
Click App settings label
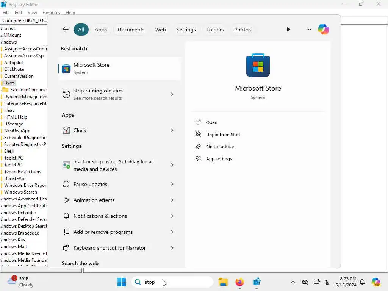(219, 159)
